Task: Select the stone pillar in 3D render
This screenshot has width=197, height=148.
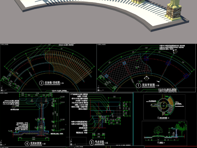Action: (x=174, y=11)
